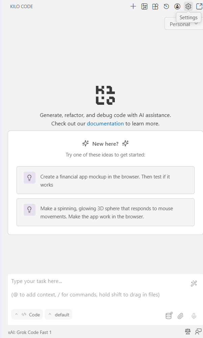The image size is (203, 338).
Task: Expand the Personal profile dropdown
Action: tap(184, 24)
